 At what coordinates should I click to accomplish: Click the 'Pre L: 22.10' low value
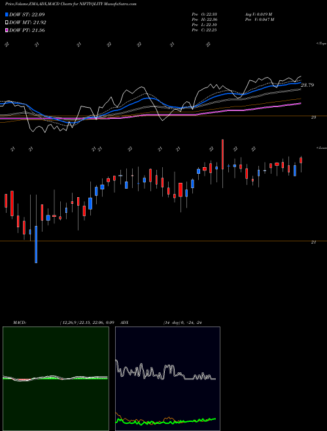tap(204, 25)
